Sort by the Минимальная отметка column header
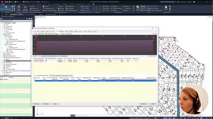The width and height of the screenshot is (213, 119). (x=83, y=59)
